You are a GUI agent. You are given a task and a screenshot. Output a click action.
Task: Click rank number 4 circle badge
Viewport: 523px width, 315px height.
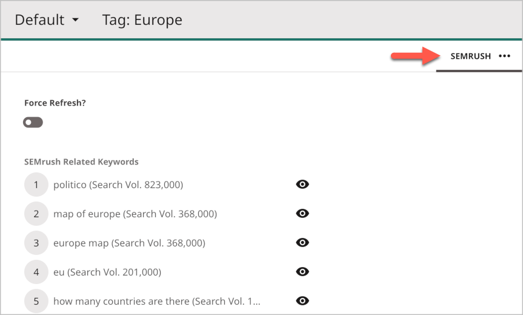[x=36, y=271]
